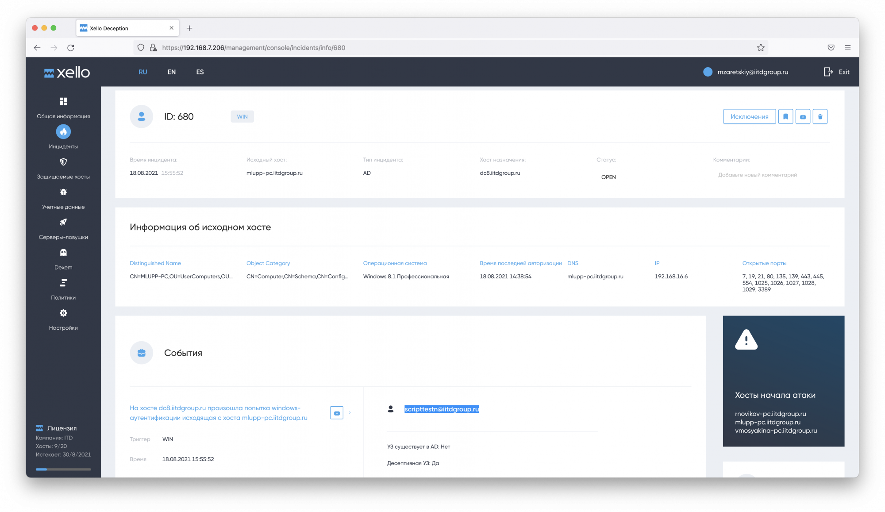This screenshot has height=512, width=885.
Task: Open Защищаемые хосты shield icon
Action: 63,162
